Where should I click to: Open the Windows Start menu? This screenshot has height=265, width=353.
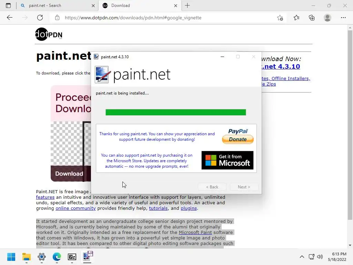(x=11, y=257)
